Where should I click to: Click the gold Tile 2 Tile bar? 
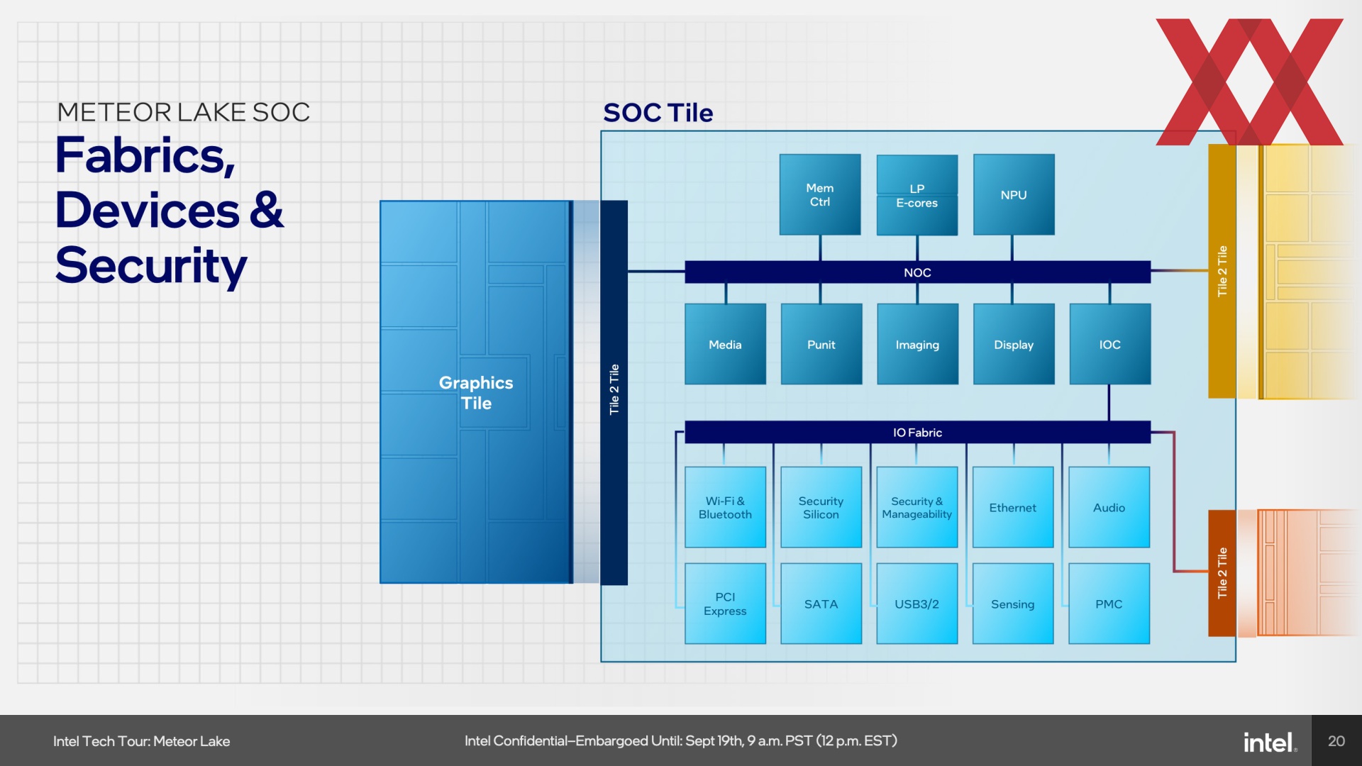pyautogui.click(x=1222, y=271)
